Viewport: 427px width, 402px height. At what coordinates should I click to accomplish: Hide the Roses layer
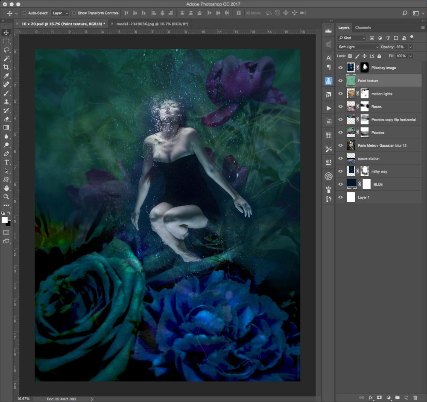point(340,106)
